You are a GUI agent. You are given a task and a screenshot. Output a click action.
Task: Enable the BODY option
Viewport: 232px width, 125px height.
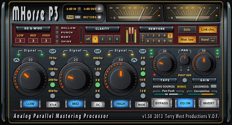tap(57, 37)
